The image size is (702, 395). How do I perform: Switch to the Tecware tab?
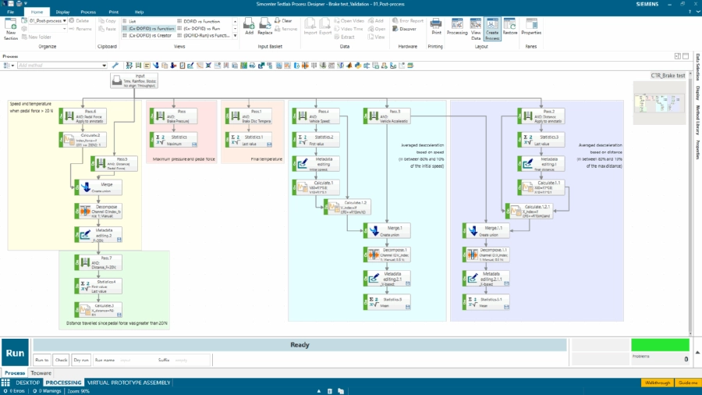[x=41, y=373]
